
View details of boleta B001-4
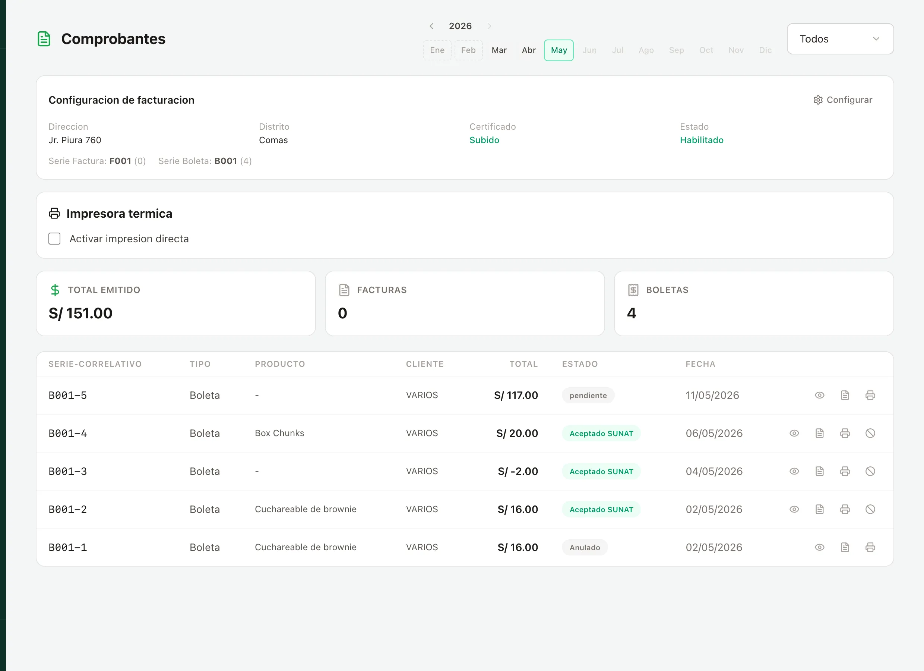tap(794, 433)
